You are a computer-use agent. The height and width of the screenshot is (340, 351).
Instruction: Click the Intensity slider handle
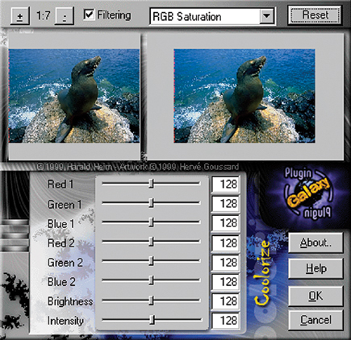click(x=153, y=320)
